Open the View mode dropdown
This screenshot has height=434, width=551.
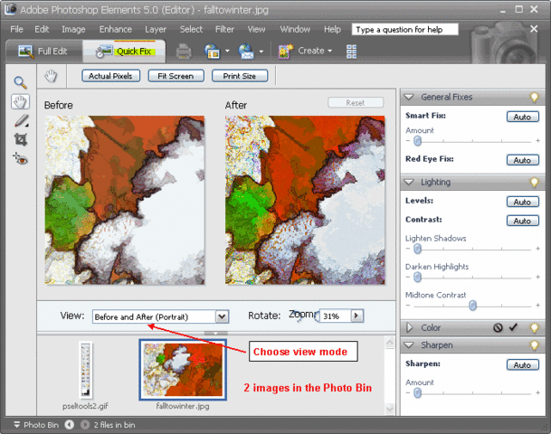point(222,316)
